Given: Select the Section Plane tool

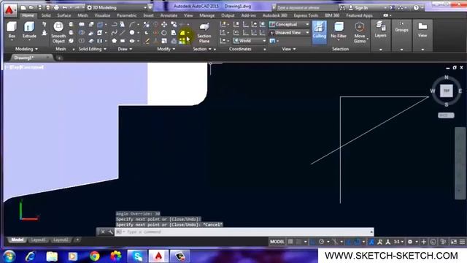Looking at the screenshot, I should pos(204,33).
